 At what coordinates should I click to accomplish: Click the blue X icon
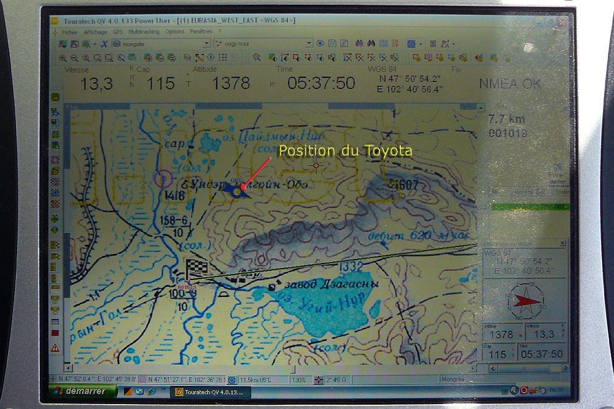104,44
